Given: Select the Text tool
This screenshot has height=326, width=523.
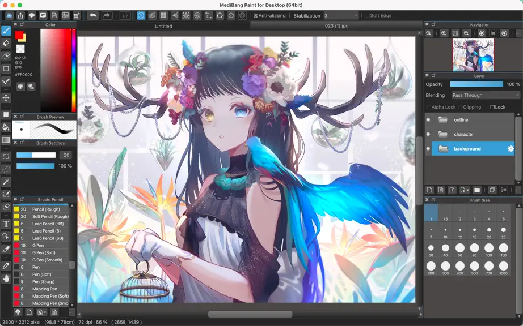Looking at the screenshot, I should point(6,224).
